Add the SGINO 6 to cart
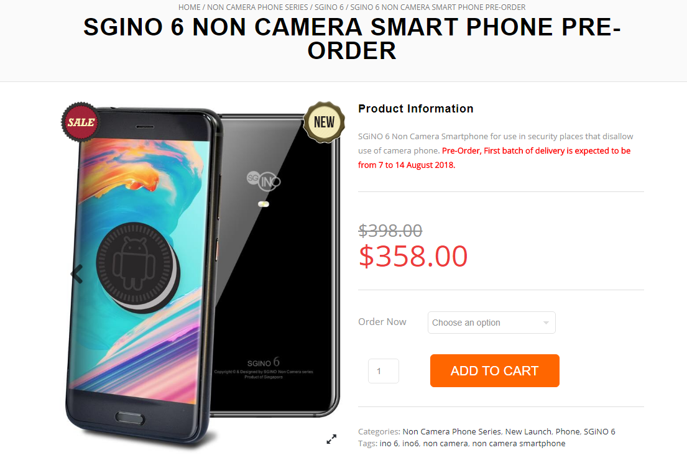 click(x=495, y=370)
